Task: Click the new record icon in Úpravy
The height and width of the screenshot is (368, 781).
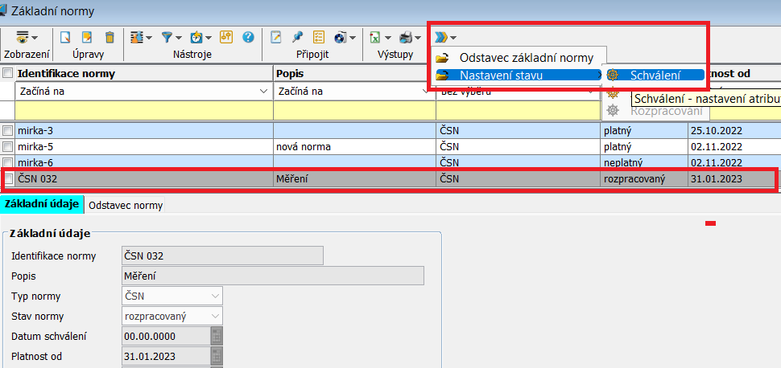Action: click(x=66, y=37)
